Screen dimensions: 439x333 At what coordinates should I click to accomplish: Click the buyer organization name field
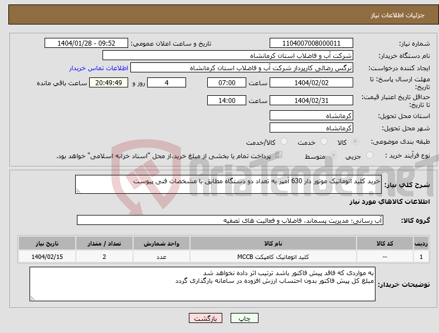(228, 55)
